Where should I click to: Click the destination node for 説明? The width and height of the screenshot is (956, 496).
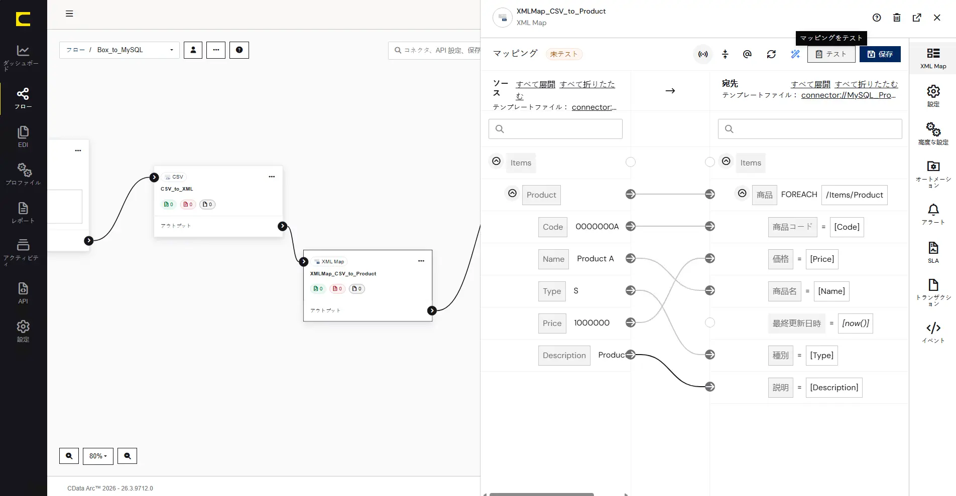click(x=710, y=387)
